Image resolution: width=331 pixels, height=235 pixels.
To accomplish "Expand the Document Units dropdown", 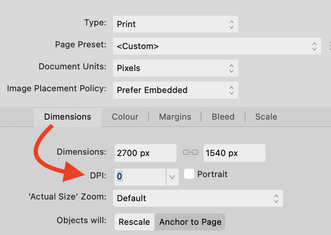I will 175,68.
